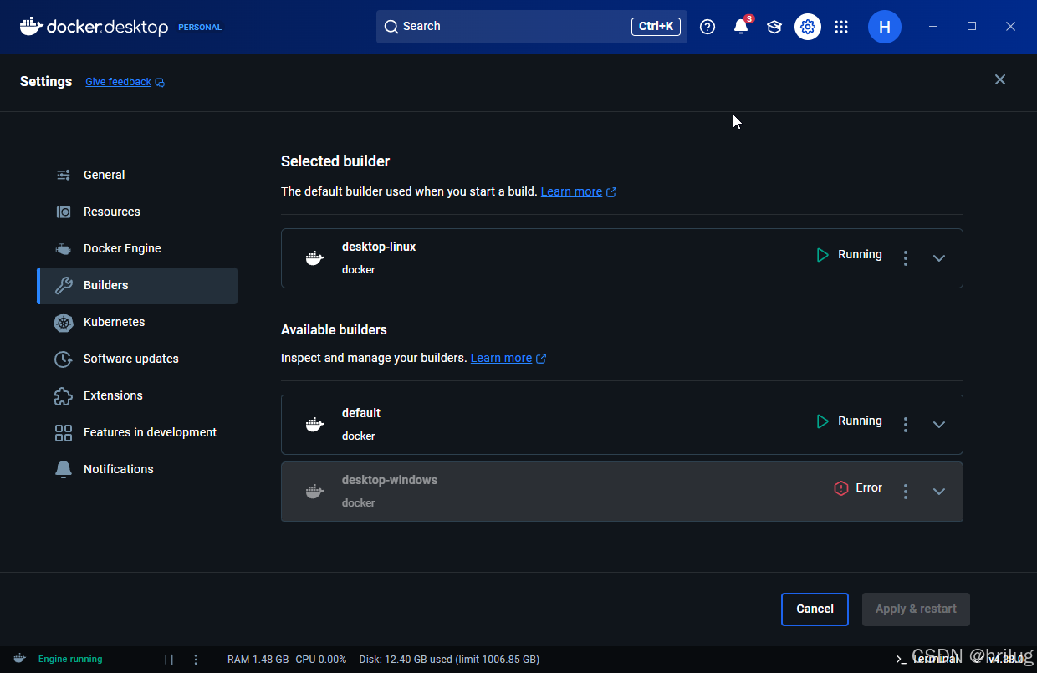Click the Disk 12.40 GB used indicator
Image resolution: width=1037 pixels, height=673 pixels.
449,659
